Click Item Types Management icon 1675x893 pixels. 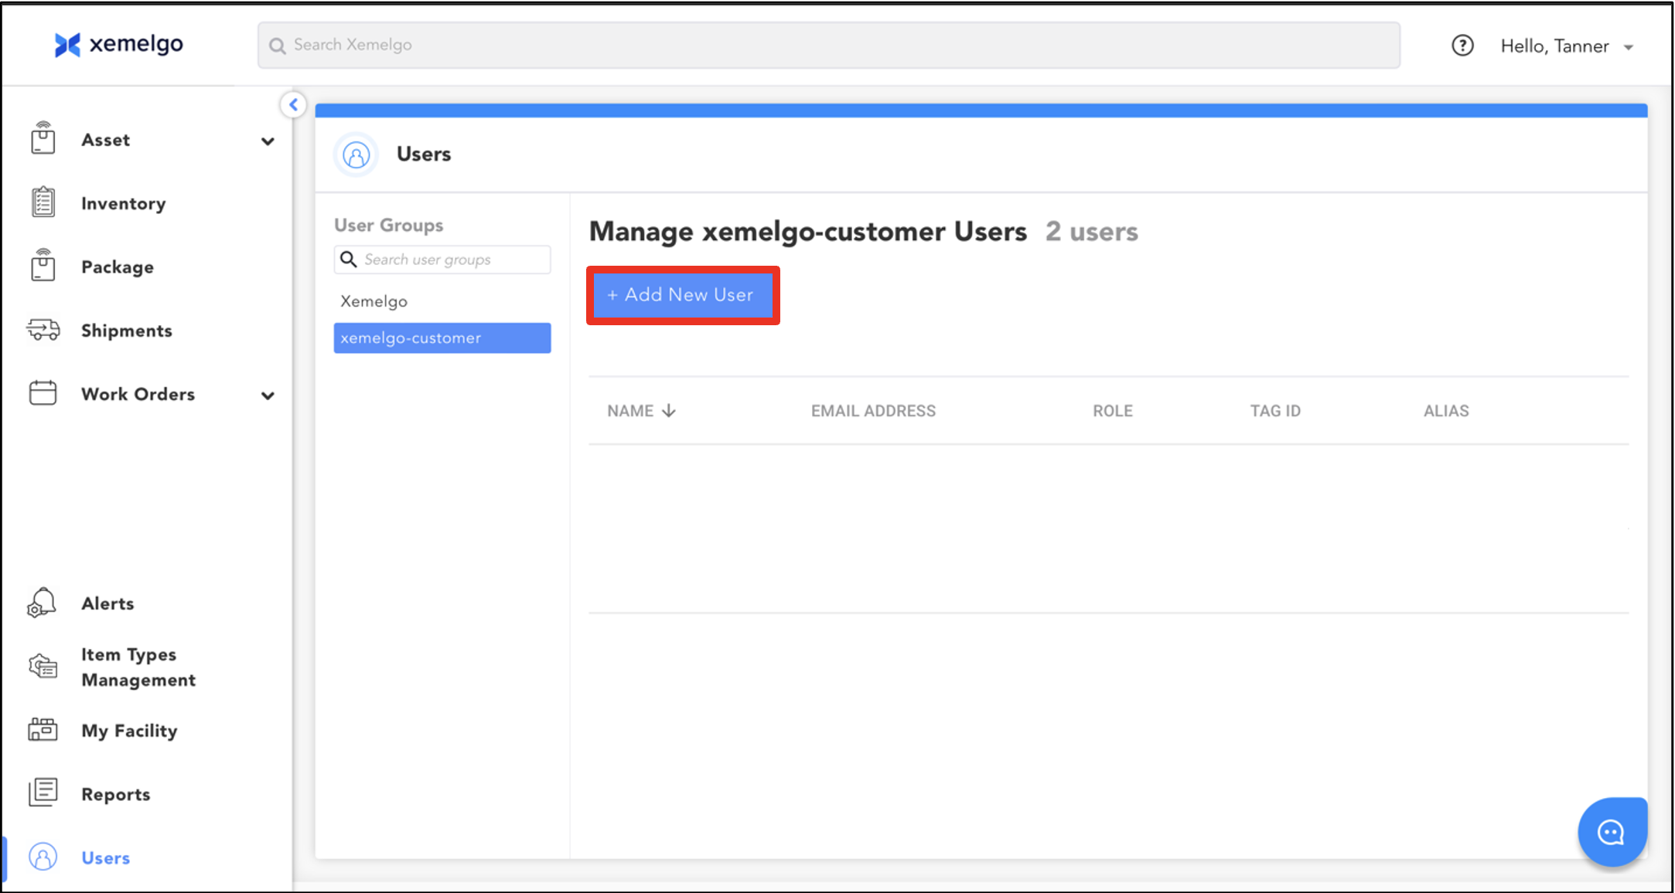[43, 666]
